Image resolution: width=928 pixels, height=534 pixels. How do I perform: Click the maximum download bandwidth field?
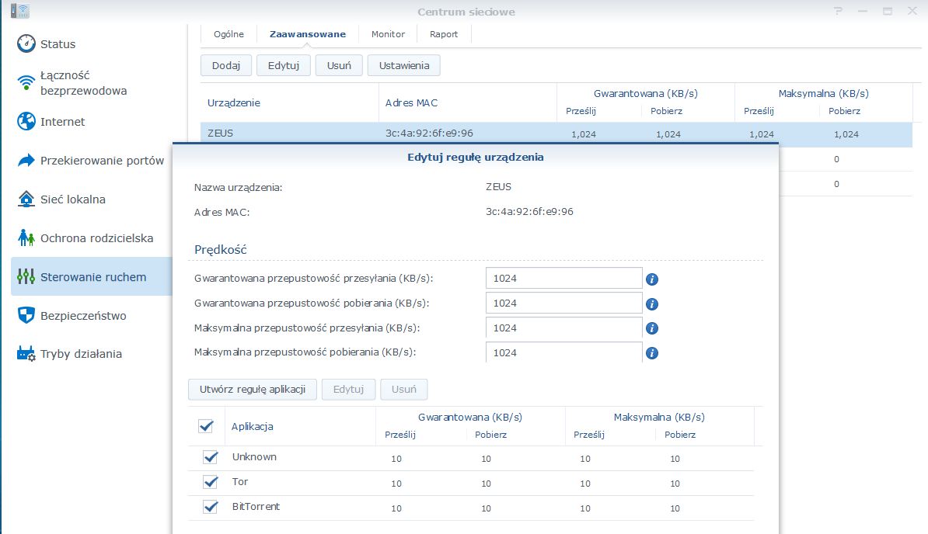tap(564, 352)
